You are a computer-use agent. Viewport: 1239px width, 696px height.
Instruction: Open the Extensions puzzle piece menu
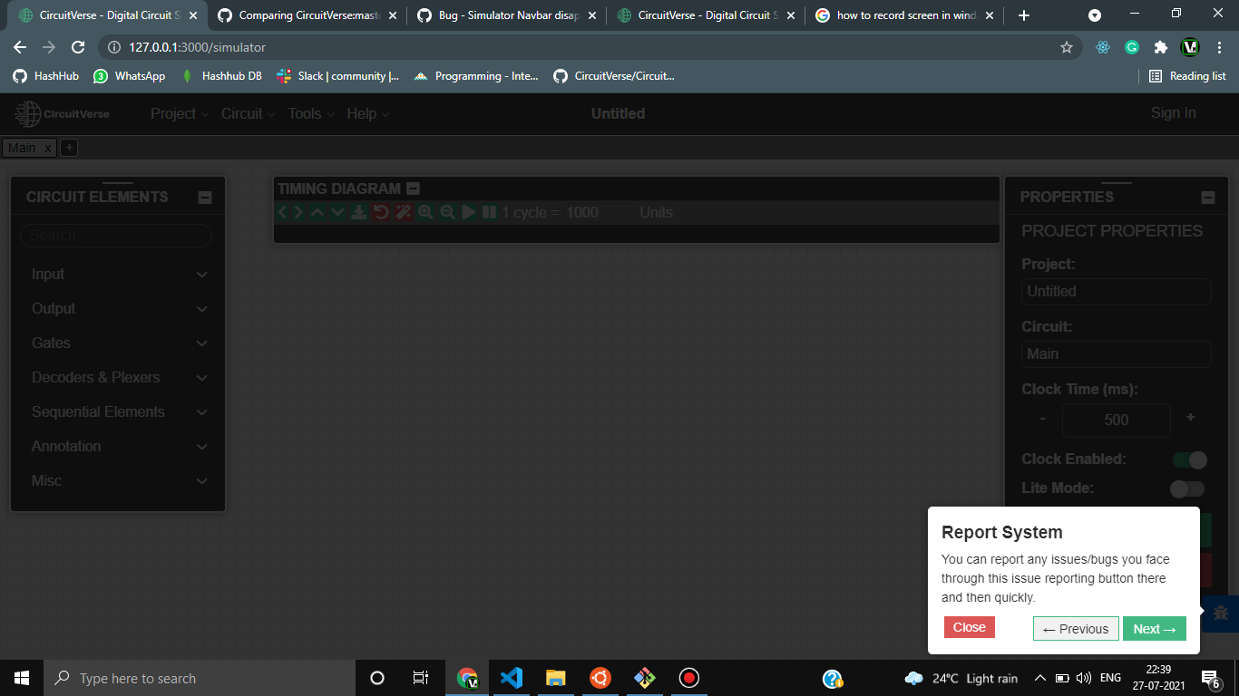[1161, 47]
